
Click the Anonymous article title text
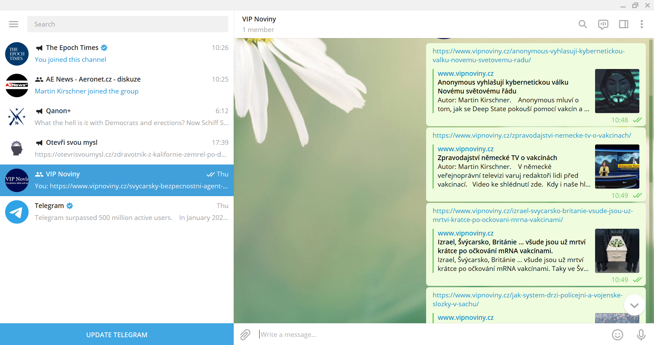pos(503,87)
